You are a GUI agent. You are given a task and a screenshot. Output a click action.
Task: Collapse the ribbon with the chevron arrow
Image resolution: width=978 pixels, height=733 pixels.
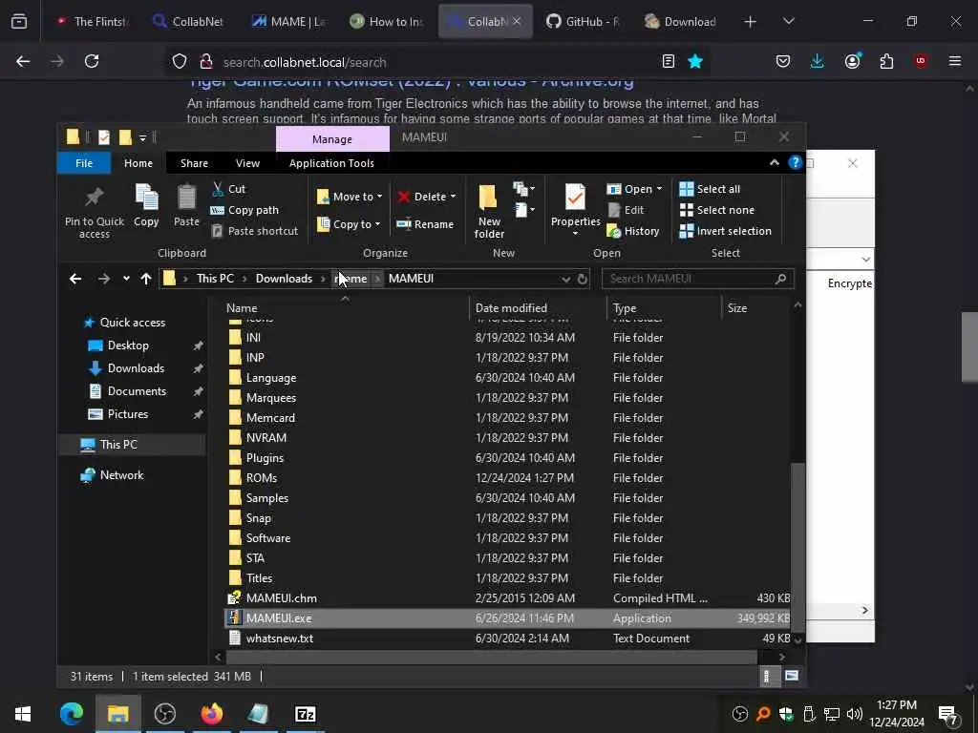click(774, 162)
